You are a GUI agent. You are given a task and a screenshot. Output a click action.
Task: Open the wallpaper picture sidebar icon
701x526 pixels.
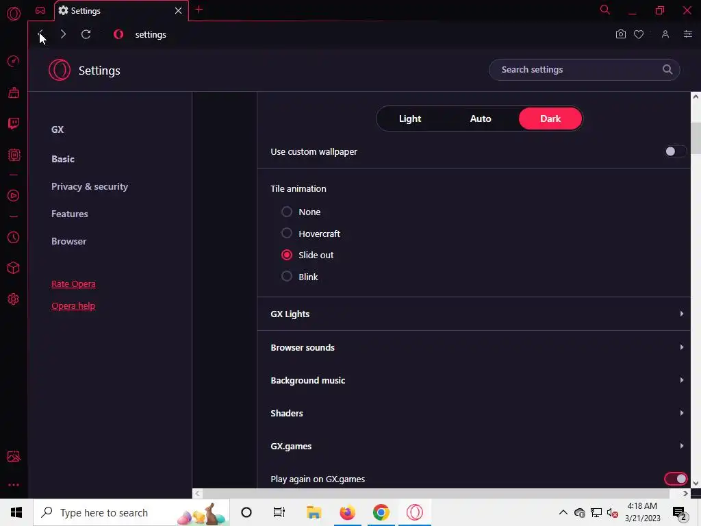14,456
